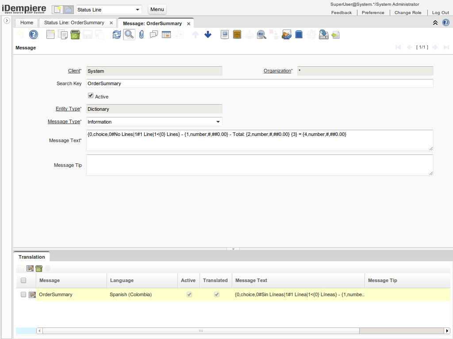This screenshot has height=339, width=453.
Task: Expand the left sidebar panel arrow
Action: click(x=7, y=21)
